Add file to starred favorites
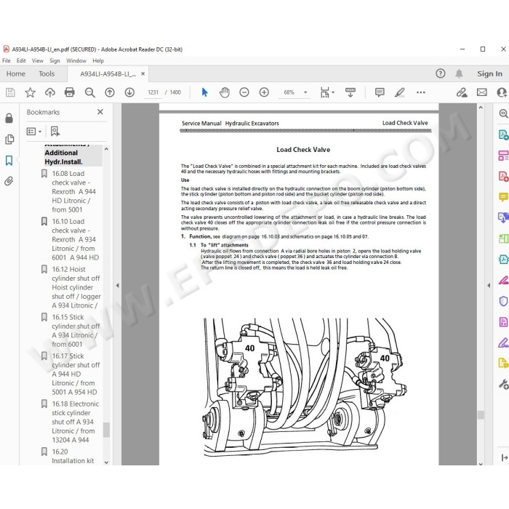Screen dimensions: 509x509 pos(31,92)
